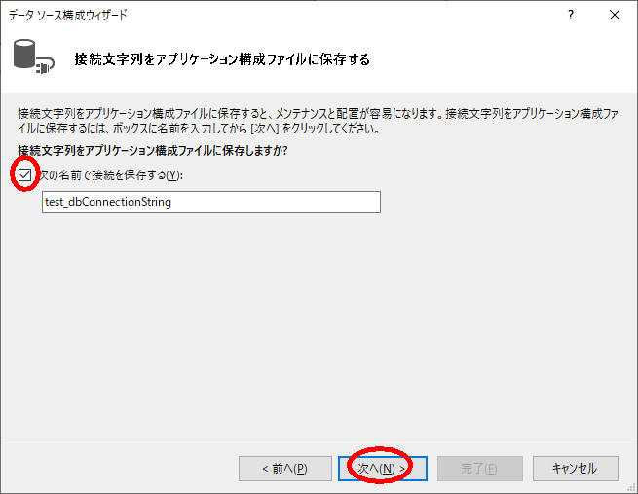Click the greyed-out 完了(F) button
This screenshot has width=638, height=494.
(x=479, y=468)
